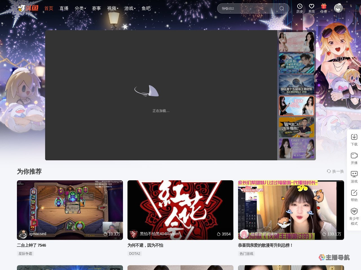Image resolution: width=361 pixels, height=270 pixels.
Task: Click the 开播 start-broadcast camera icon
Action: pos(354,156)
